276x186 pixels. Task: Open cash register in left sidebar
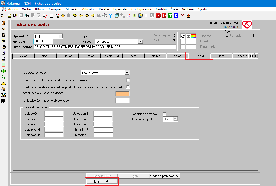coord(4,23)
